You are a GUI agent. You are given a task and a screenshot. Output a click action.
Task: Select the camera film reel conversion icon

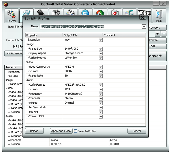[x=56, y=12]
